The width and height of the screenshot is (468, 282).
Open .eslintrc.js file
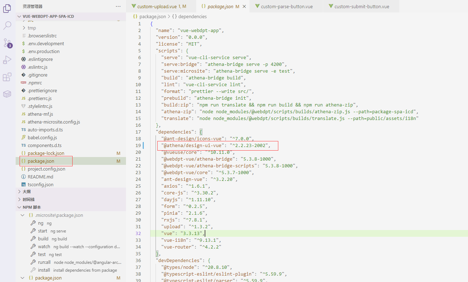(x=37, y=67)
